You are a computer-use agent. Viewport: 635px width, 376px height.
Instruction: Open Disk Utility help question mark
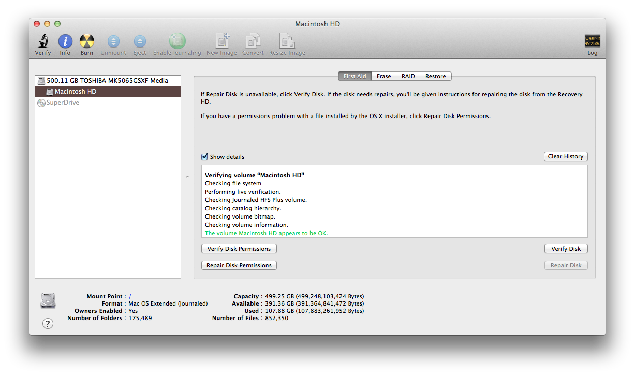[x=48, y=324]
